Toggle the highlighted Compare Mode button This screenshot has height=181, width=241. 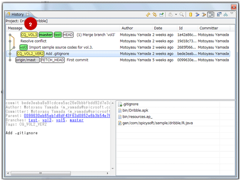coord(210,15)
